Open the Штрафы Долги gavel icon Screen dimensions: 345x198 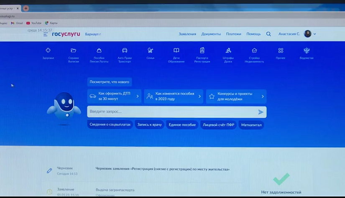point(228,51)
